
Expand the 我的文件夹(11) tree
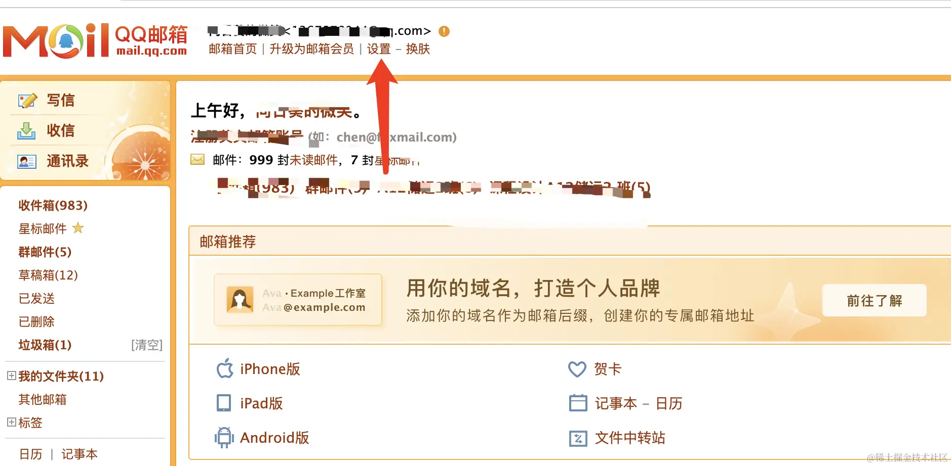(11, 376)
